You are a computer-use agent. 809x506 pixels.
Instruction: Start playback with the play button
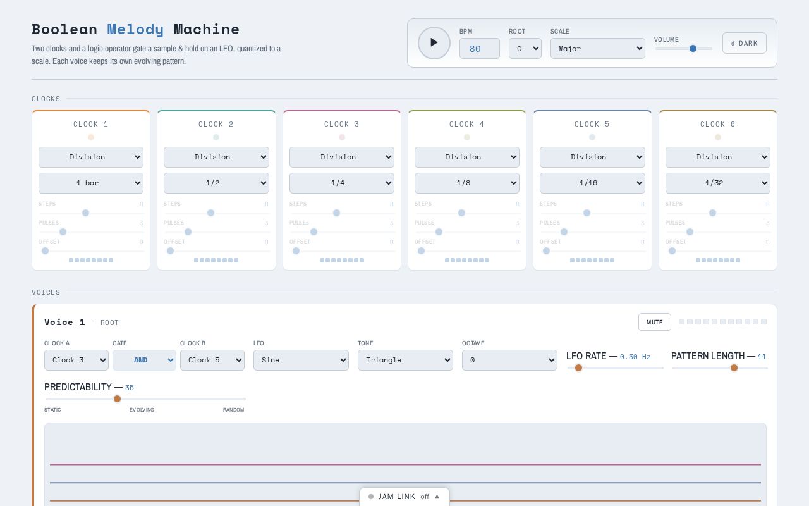[x=434, y=43]
